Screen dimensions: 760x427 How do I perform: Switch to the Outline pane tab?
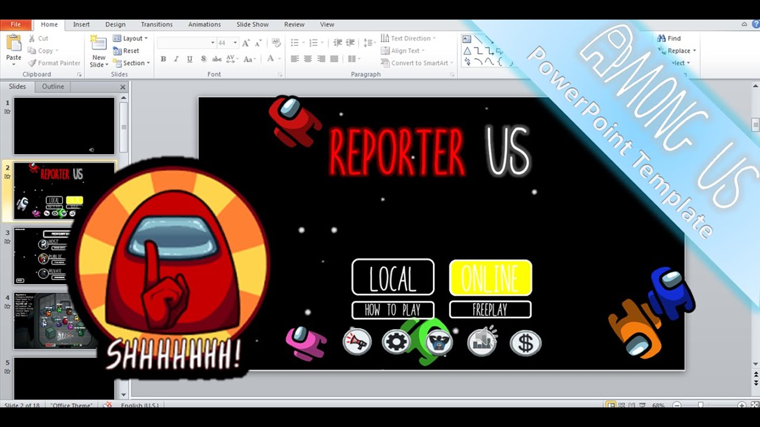point(53,87)
